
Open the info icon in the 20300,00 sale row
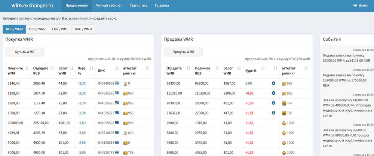[x=274, y=103]
